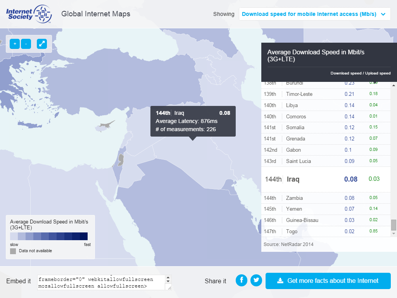Switch ranking to Upload speed
Screen dimensions: 397x298
pos(378,73)
